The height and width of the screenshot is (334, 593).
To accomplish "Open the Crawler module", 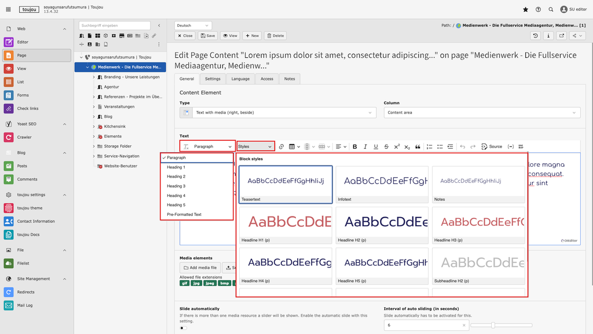I will (x=36, y=137).
